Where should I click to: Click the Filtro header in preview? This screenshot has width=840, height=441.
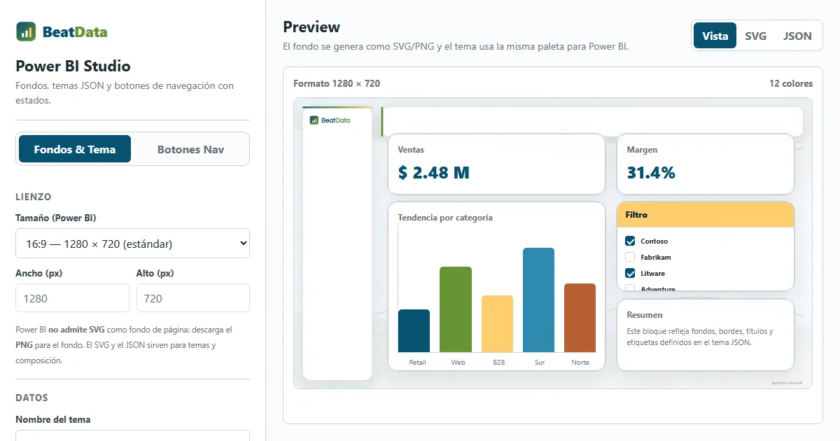tap(706, 215)
